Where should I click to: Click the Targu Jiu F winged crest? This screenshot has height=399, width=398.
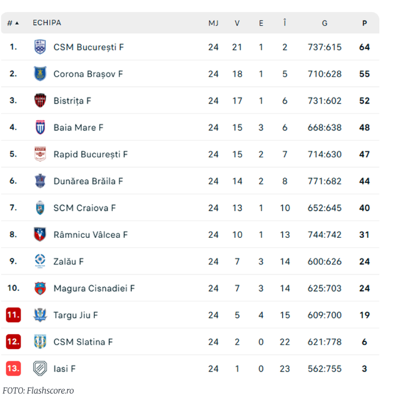tap(40, 315)
